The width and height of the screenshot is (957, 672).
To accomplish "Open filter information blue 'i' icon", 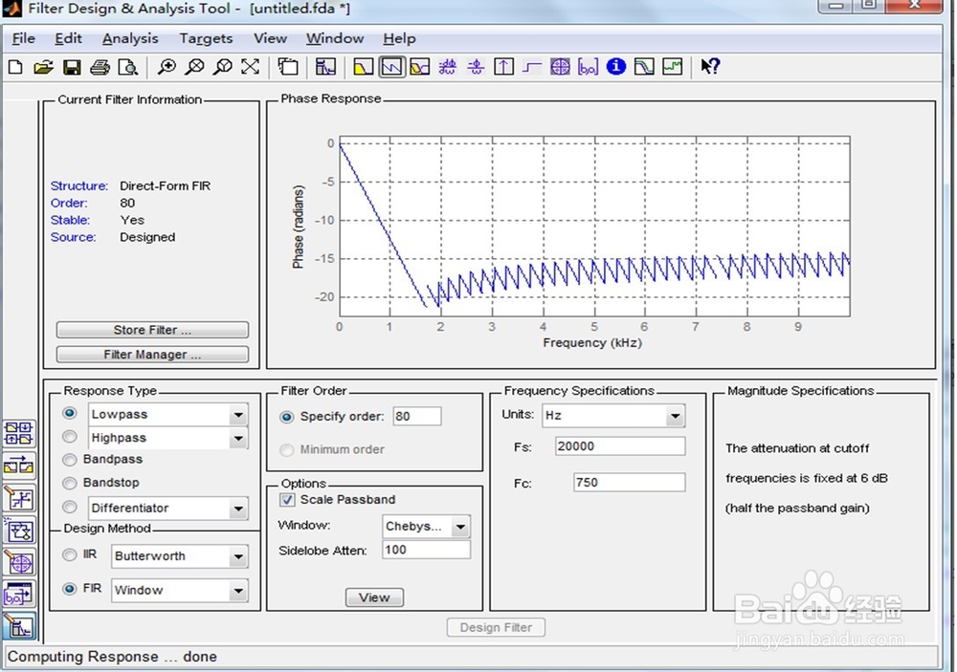I will [615, 67].
